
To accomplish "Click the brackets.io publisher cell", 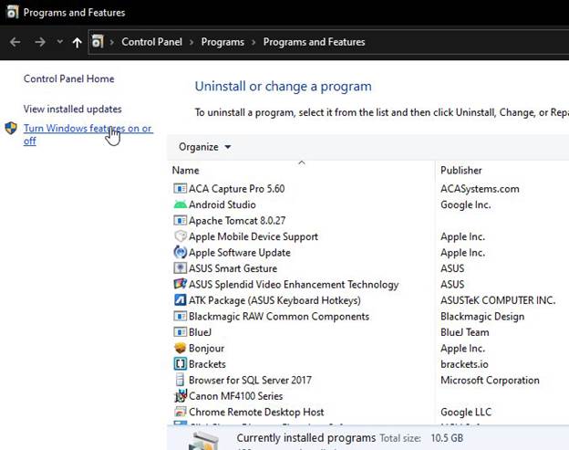I will click(464, 364).
